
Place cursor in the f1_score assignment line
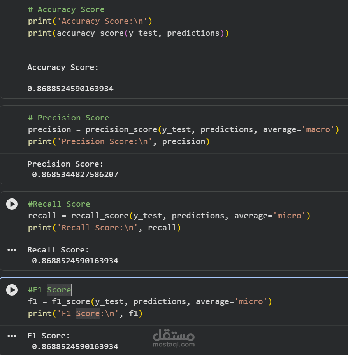coord(150,301)
